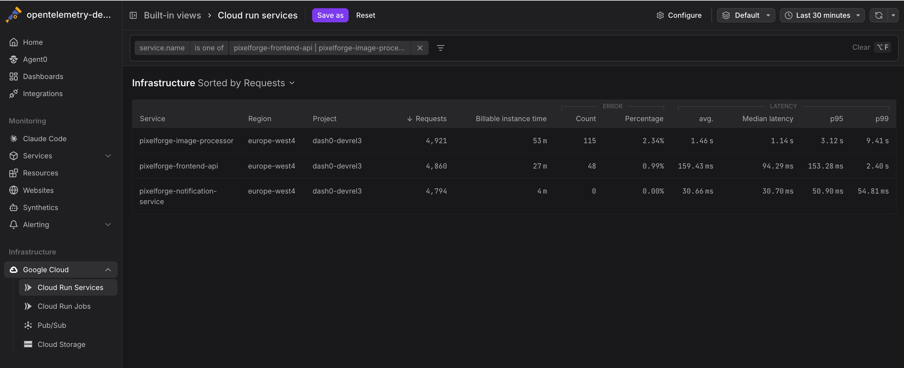Sort by p95 latency column
The height and width of the screenshot is (368, 904).
tap(836, 118)
